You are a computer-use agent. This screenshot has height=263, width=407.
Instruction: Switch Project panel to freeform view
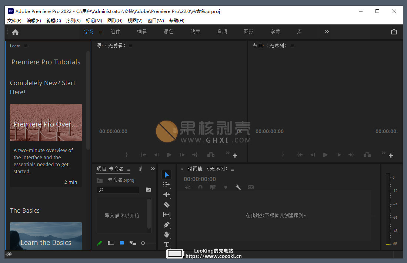(133, 243)
